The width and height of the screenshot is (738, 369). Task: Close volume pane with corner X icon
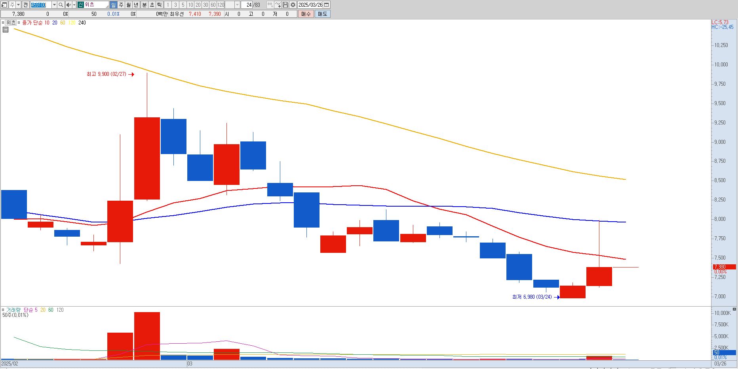coord(734,309)
